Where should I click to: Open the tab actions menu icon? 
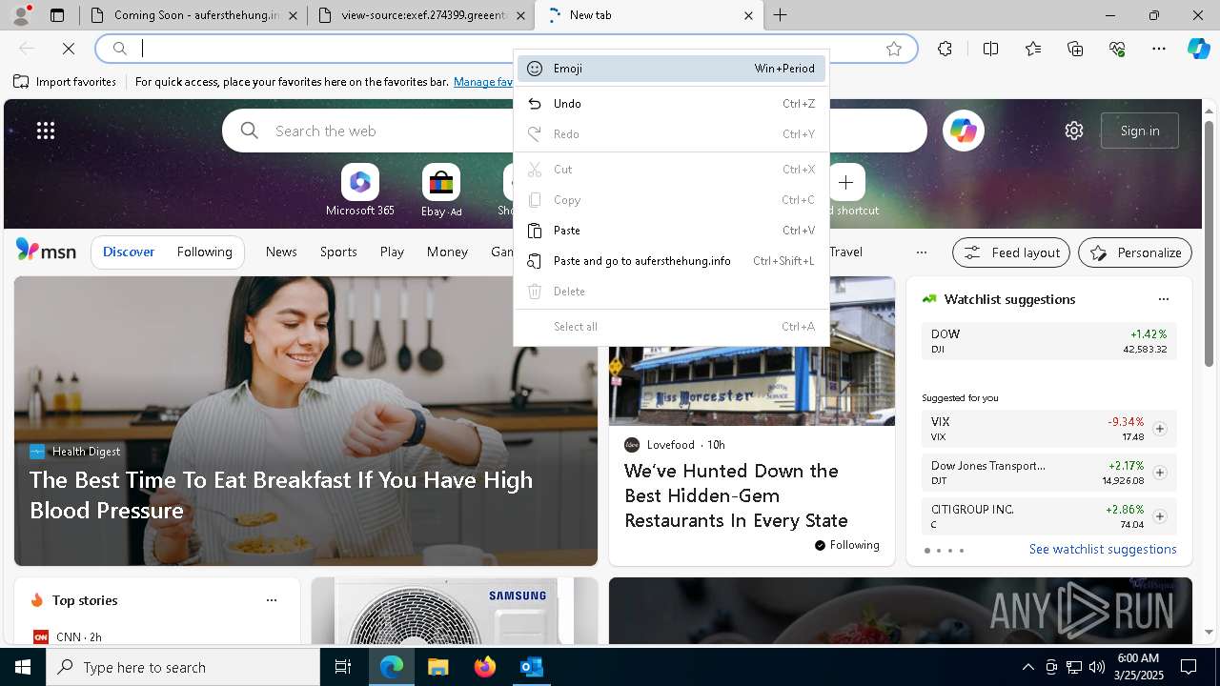tap(57, 15)
